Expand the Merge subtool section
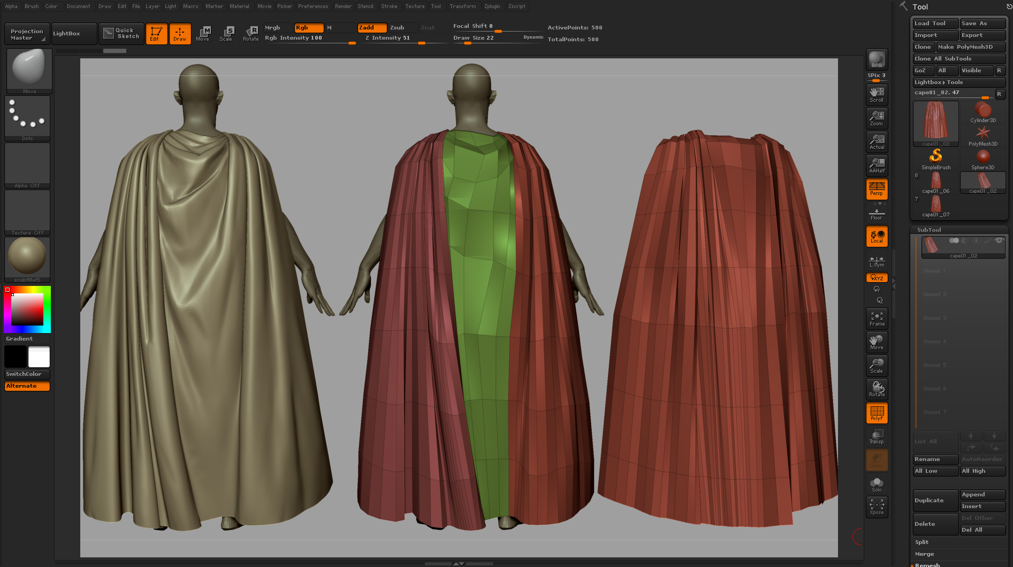Image resolution: width=1013 pixels, height=567 pixels. [x=924, y=554]
